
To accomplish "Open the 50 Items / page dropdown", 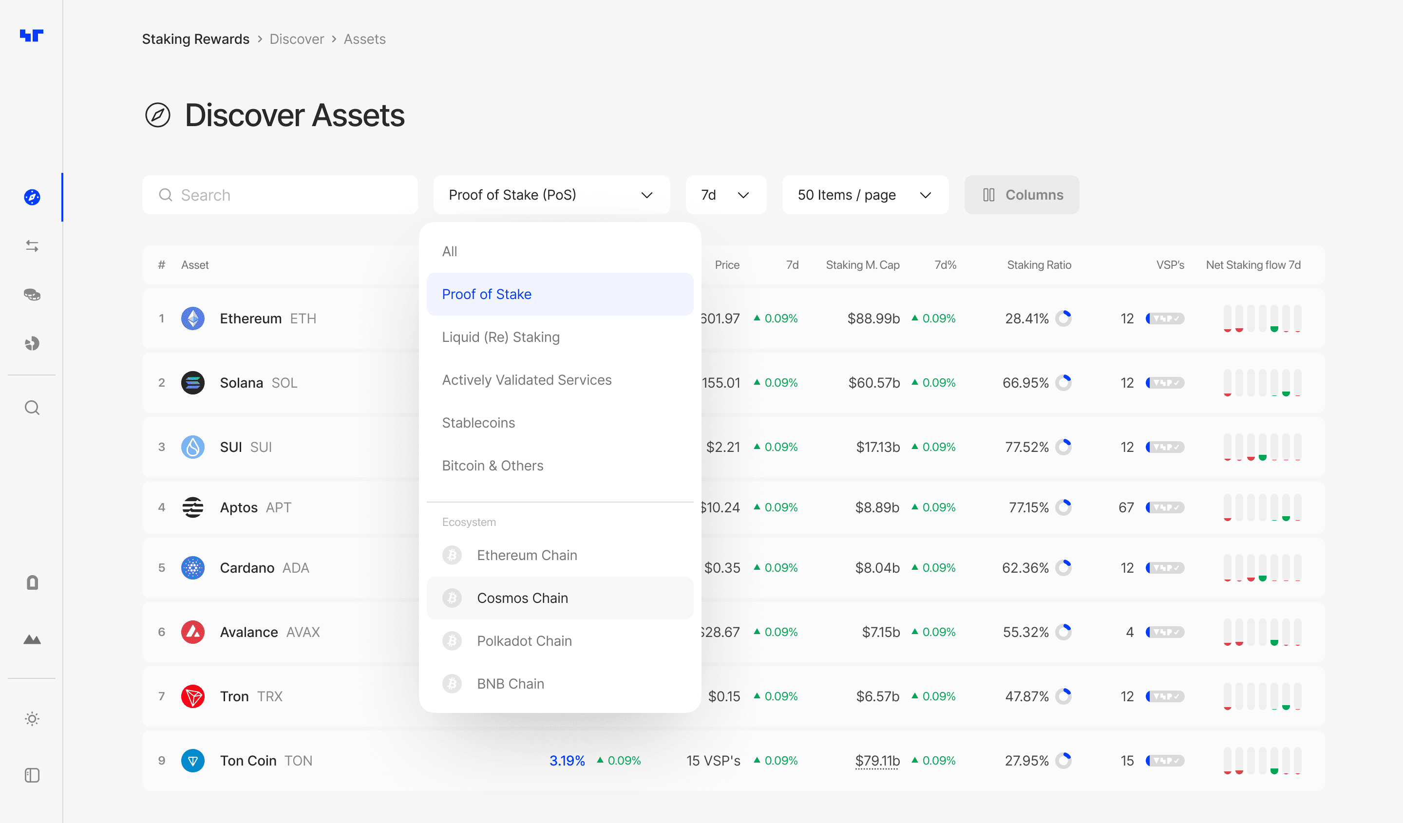I will pos(865,195).
